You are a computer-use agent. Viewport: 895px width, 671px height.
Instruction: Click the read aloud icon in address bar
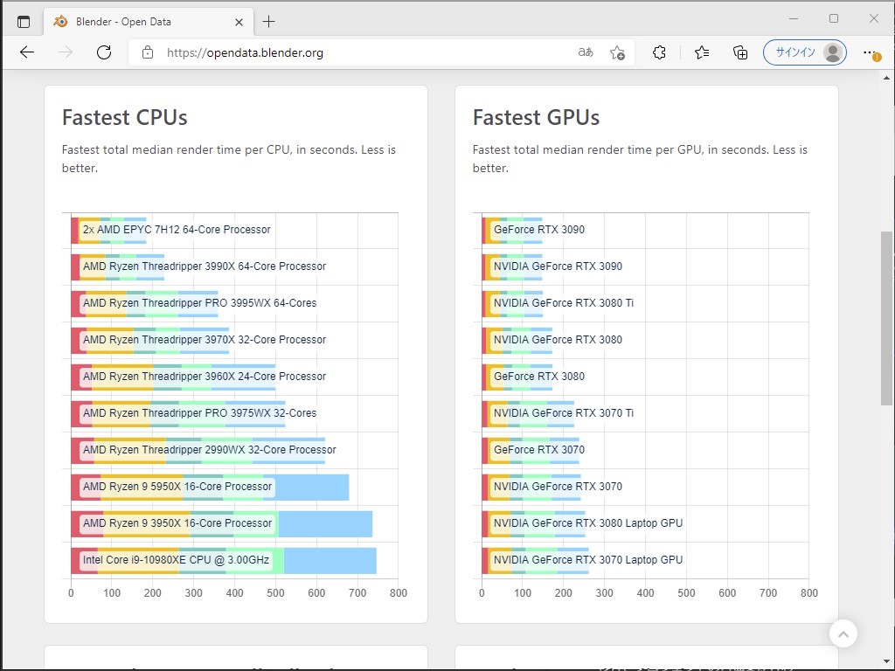point(586,52)
